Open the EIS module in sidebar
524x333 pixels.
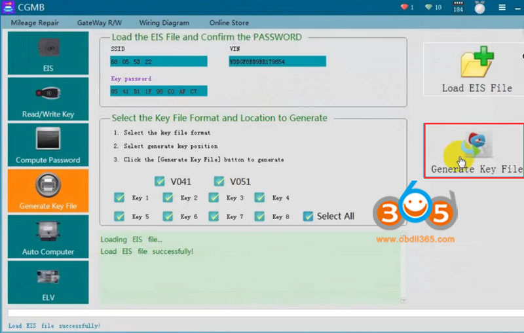48,52
